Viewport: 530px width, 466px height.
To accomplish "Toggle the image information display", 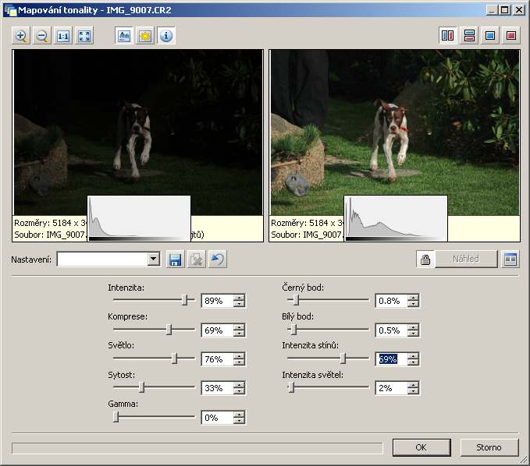I will [166, 36].
